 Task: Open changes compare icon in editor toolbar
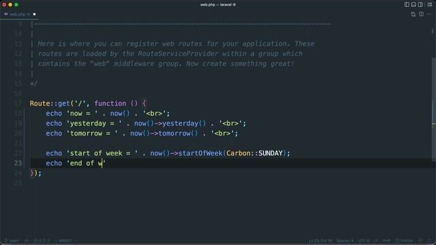coord(414,14)
